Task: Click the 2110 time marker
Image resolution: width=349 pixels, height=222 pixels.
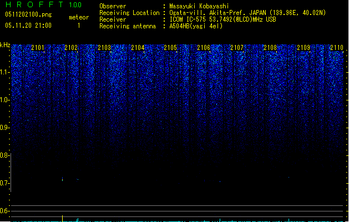Action: tap(337, 47)
